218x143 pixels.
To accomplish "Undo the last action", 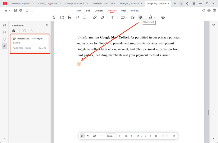I will coord(27,11).
